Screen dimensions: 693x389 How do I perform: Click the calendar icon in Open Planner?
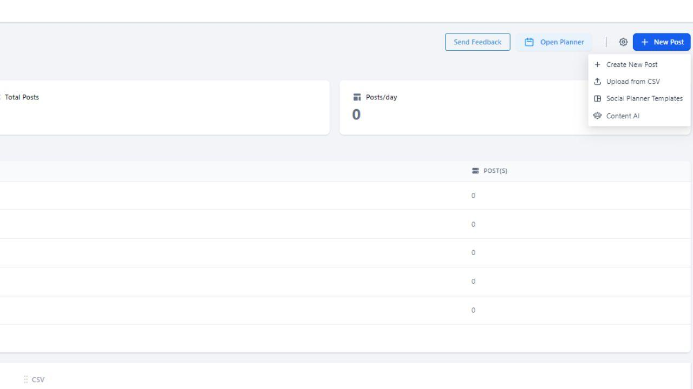pos(529,42)
